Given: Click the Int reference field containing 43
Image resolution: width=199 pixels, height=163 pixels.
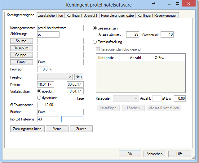Looking at the screenshot, I should tap(48, 119).
